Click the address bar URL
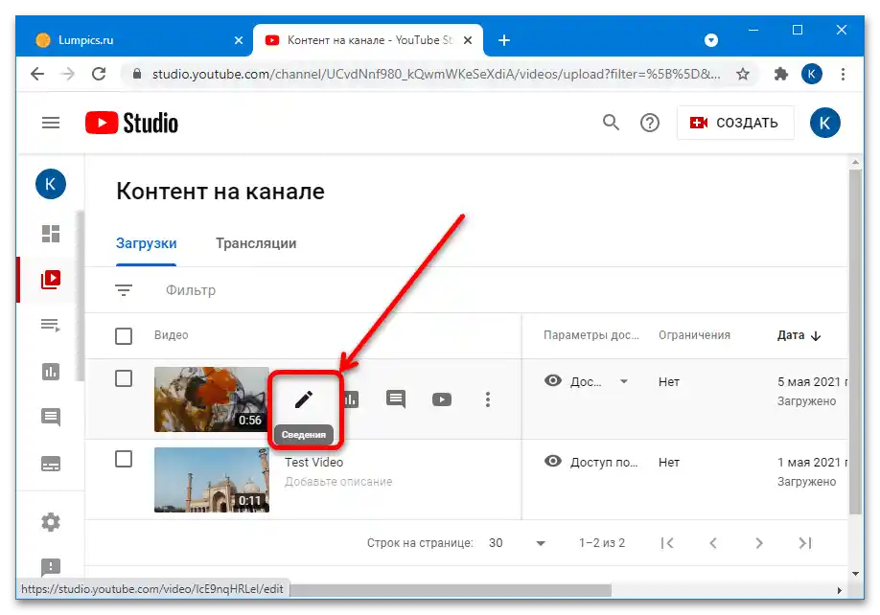Screen dimensions: 880x615 tap(436, 74)
